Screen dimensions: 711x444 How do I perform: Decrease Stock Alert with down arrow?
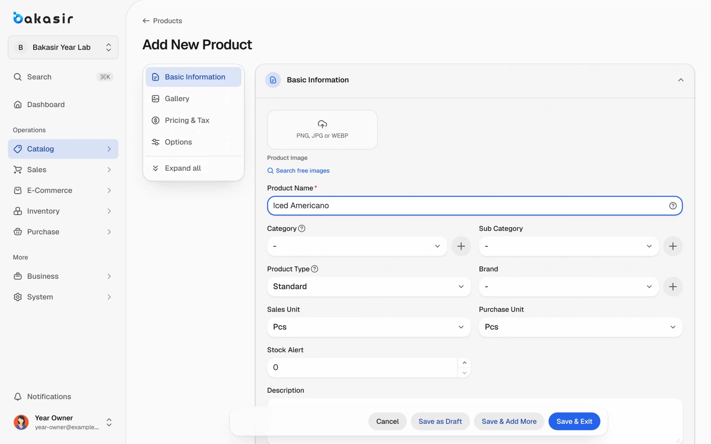(464, 373)
